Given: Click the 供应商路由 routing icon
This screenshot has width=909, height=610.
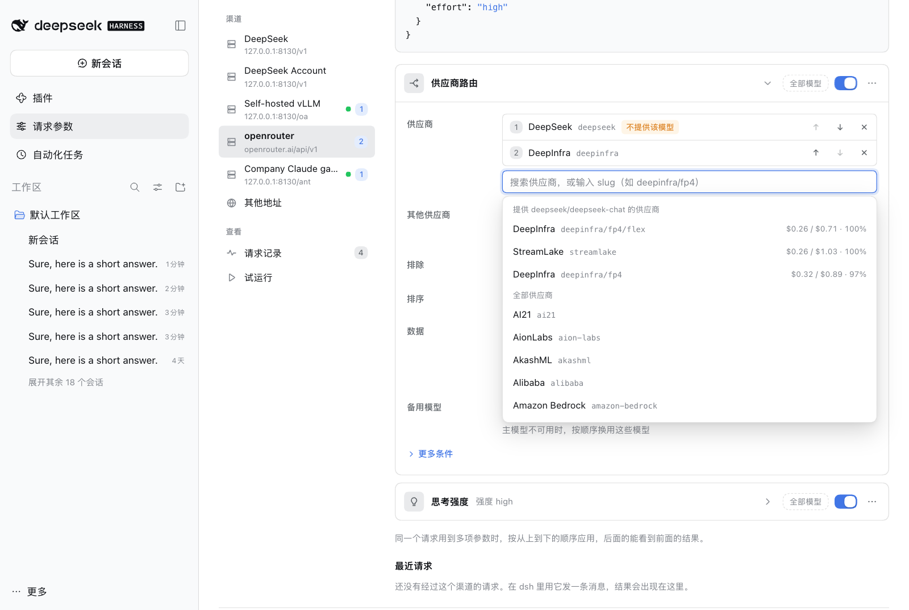Looking at the screenshot, I should (x=414, y=83).
